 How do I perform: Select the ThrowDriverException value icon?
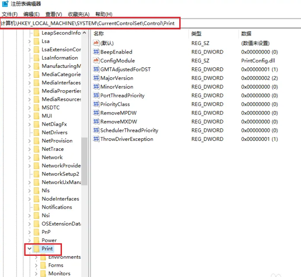click(96, 139)
